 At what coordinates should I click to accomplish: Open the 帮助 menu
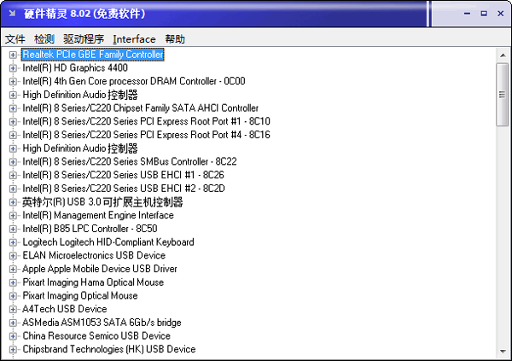175,39
